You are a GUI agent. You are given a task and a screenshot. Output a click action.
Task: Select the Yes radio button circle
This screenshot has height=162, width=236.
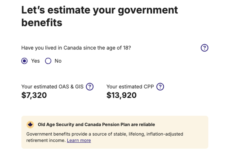(24, 61)
